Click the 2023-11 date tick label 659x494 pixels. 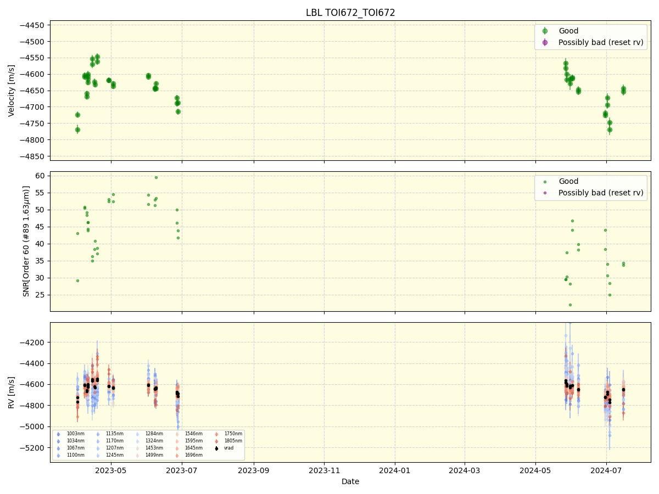[x=324, y=470]
